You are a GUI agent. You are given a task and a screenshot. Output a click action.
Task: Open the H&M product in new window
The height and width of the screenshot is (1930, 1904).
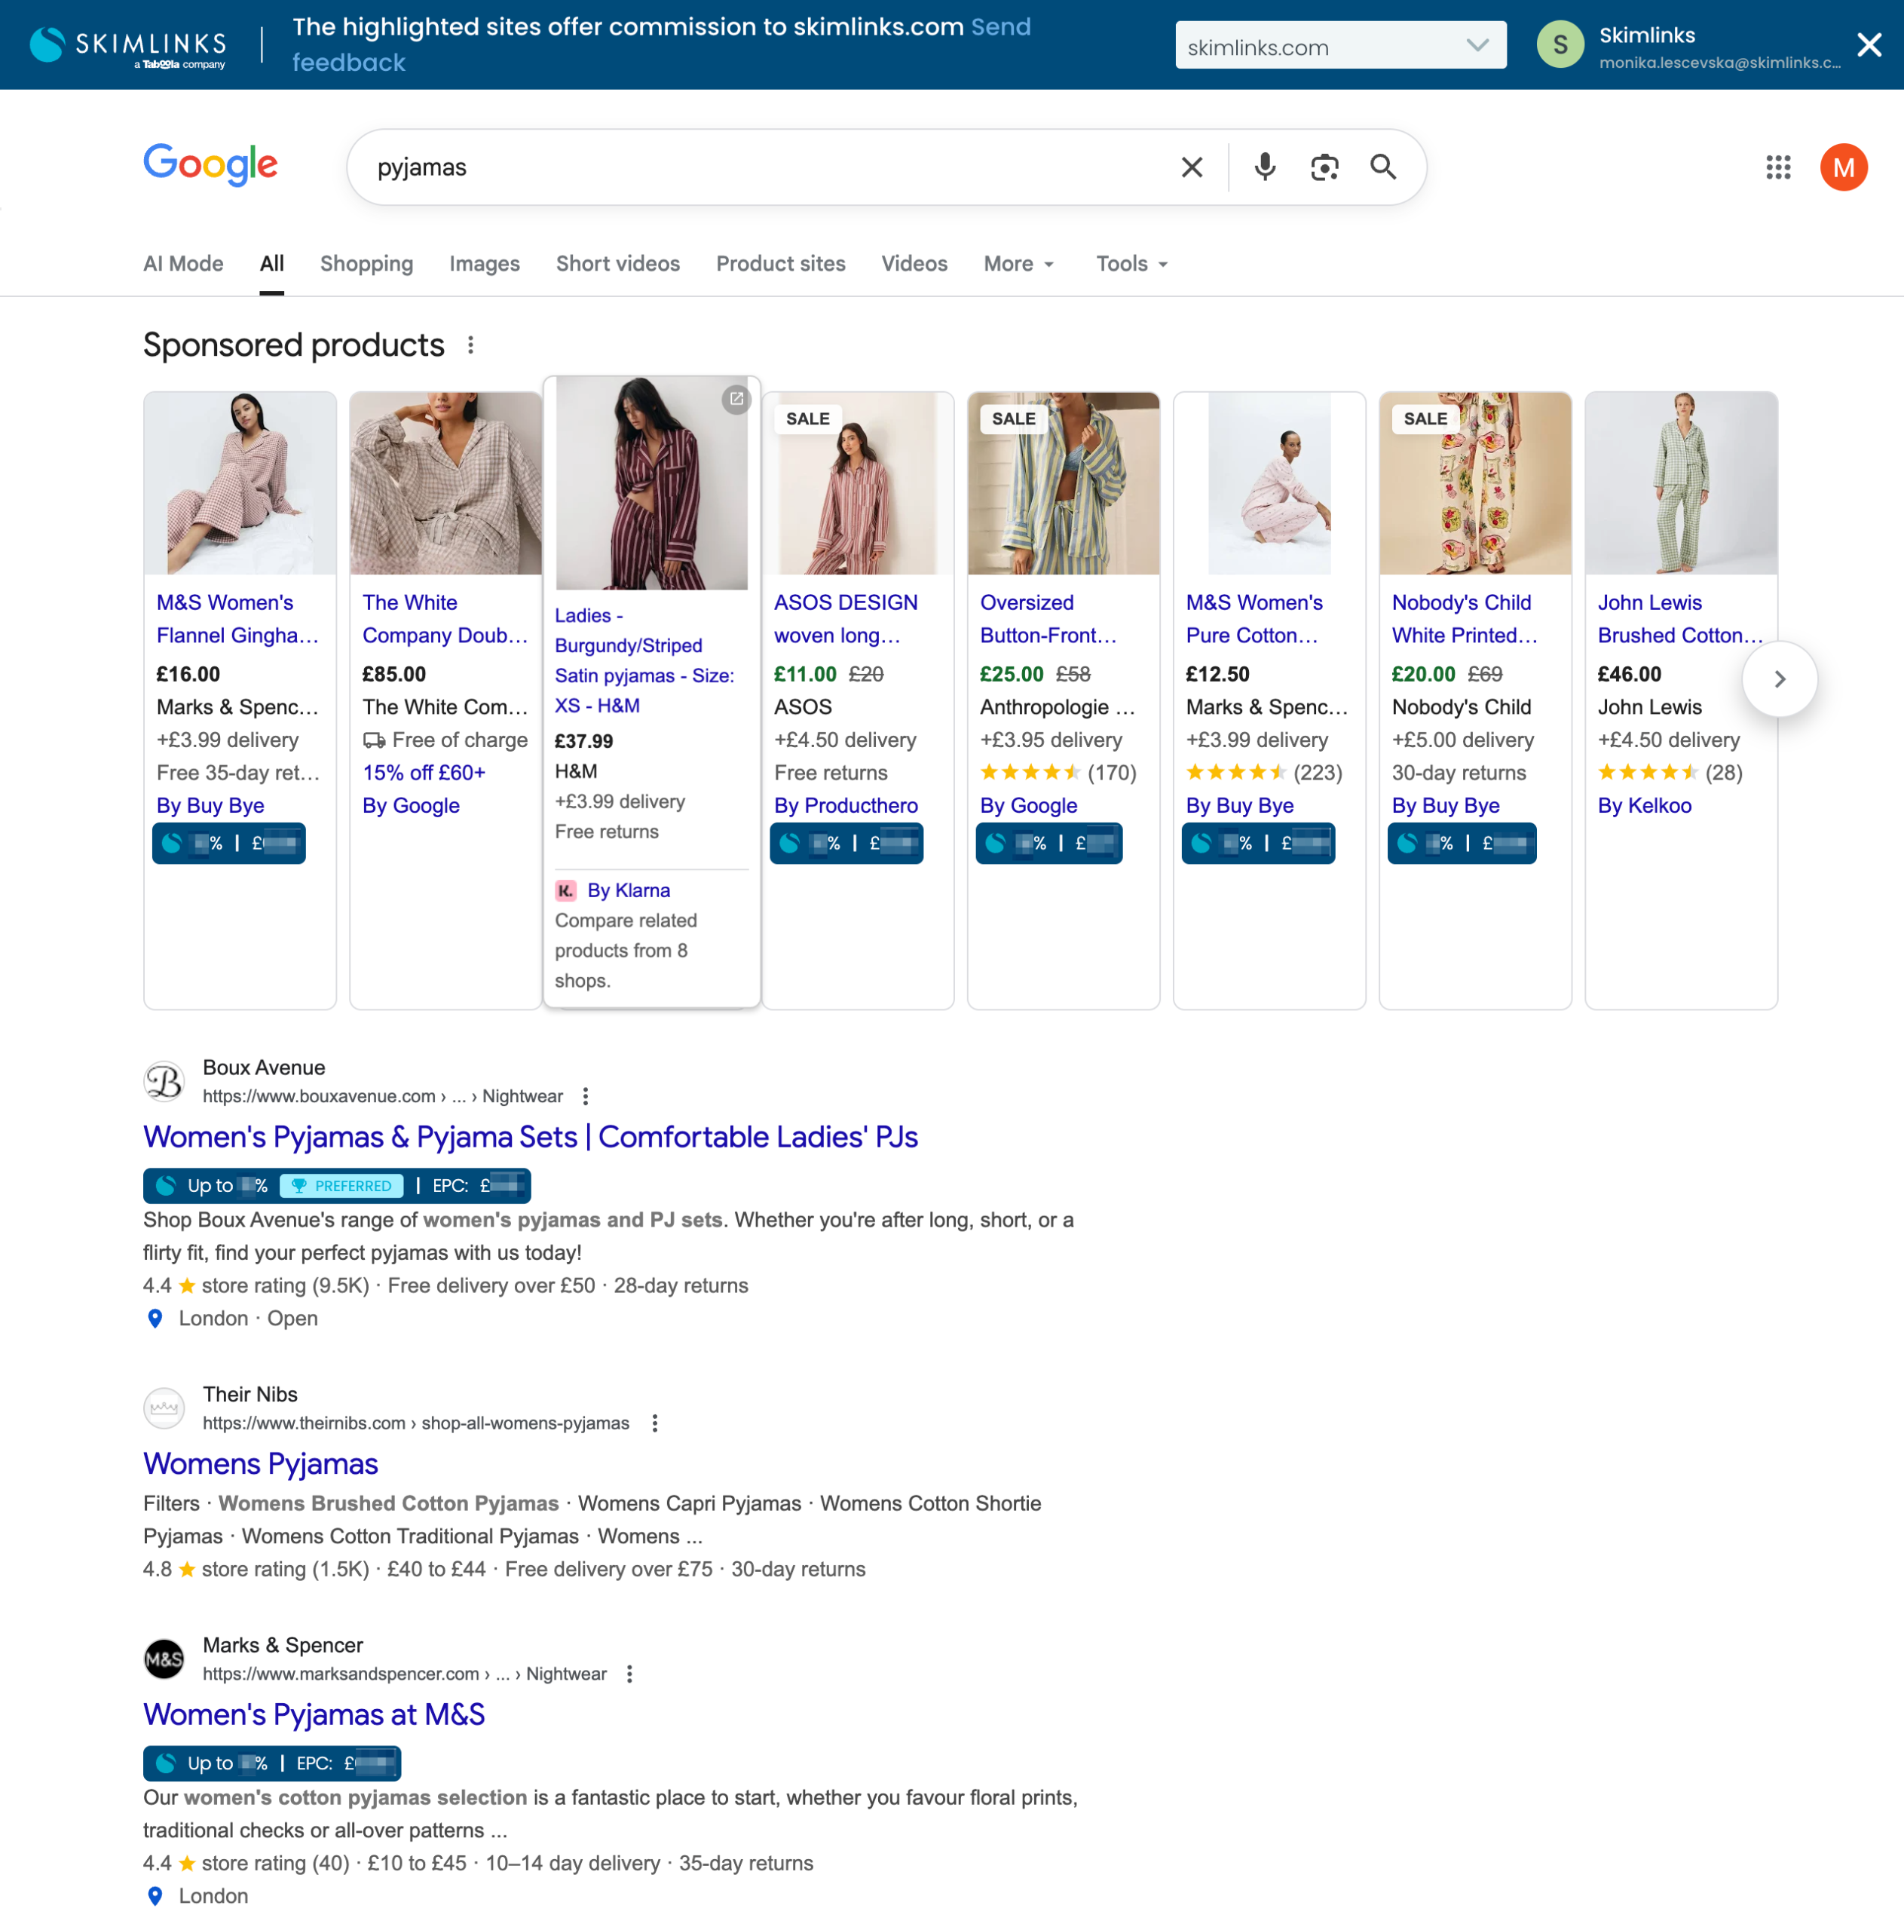736,399
